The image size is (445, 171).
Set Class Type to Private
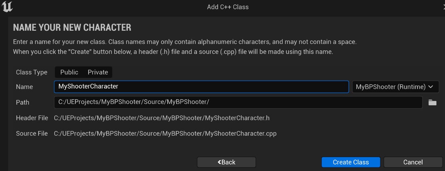98,72
